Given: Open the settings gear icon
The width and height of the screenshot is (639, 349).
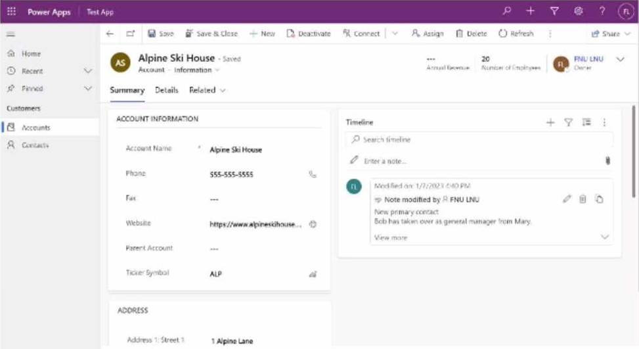Looking at the screenshot, I should pyautogui.click(x=579, y=11).
